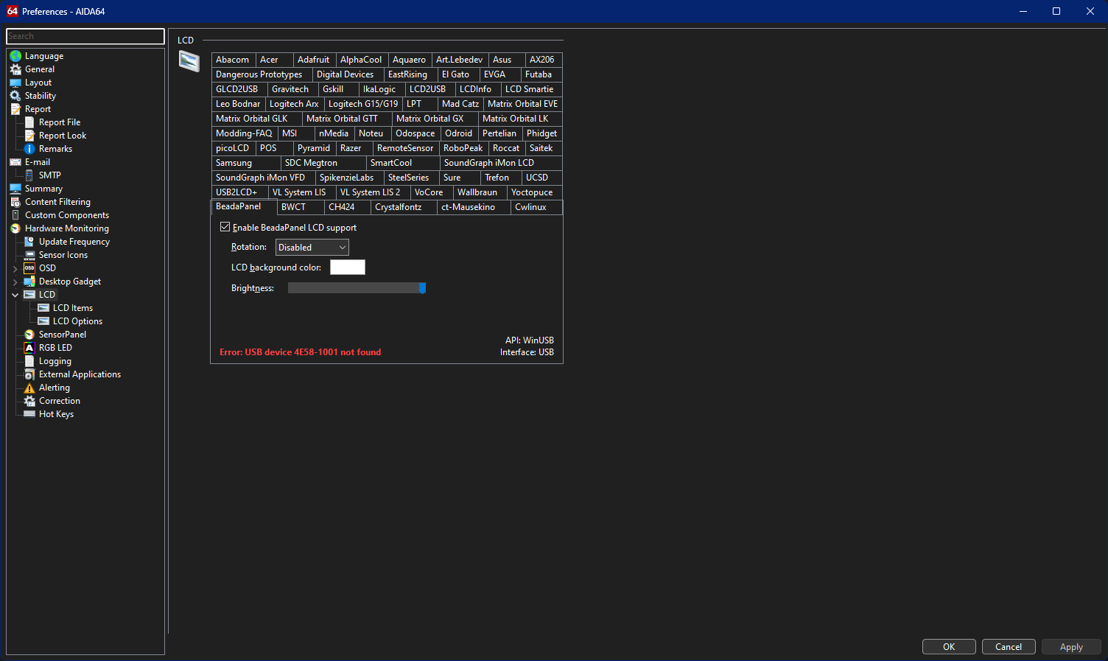Click the Search field at top left
Image resolution: width=1108 pixels, height=661 pixels.
85,35
